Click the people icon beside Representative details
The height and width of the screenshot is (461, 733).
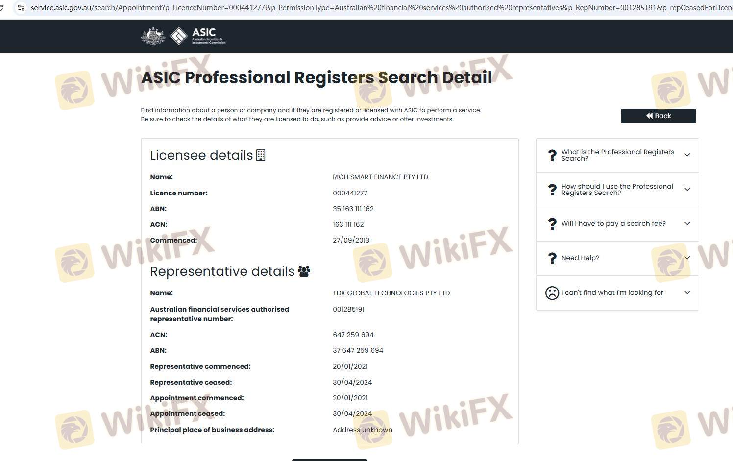coord(304,271)
